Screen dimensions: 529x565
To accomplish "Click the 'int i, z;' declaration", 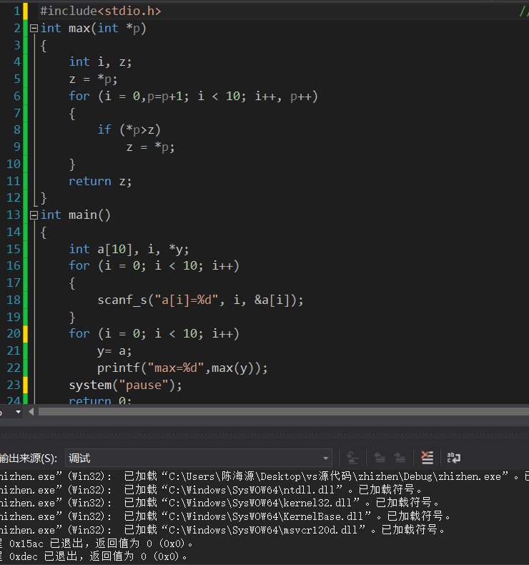I will click(x=100, y=62).
